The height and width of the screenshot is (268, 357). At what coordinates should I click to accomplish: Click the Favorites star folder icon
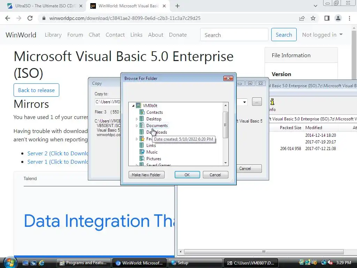pyautogui.click(x=142, y=139)
